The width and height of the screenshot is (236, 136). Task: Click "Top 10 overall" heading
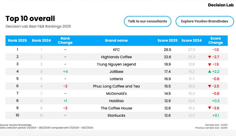click(30, 19)
